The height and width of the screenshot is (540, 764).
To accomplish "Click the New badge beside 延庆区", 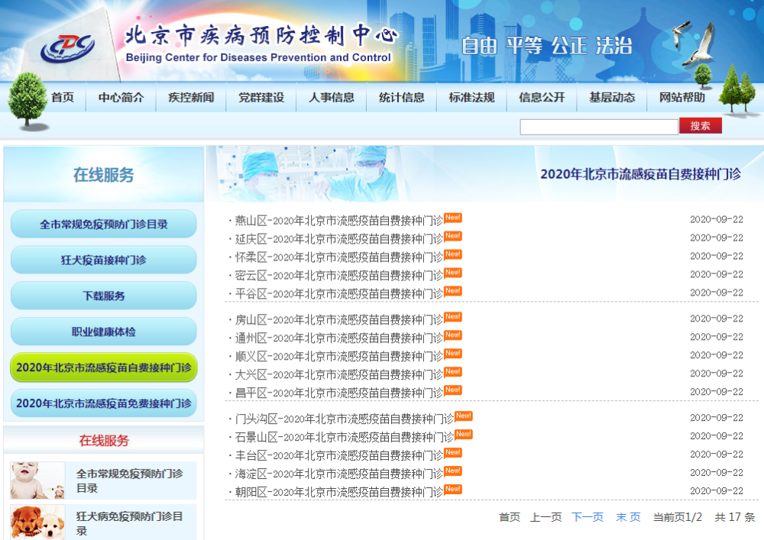I will (452, 236).
